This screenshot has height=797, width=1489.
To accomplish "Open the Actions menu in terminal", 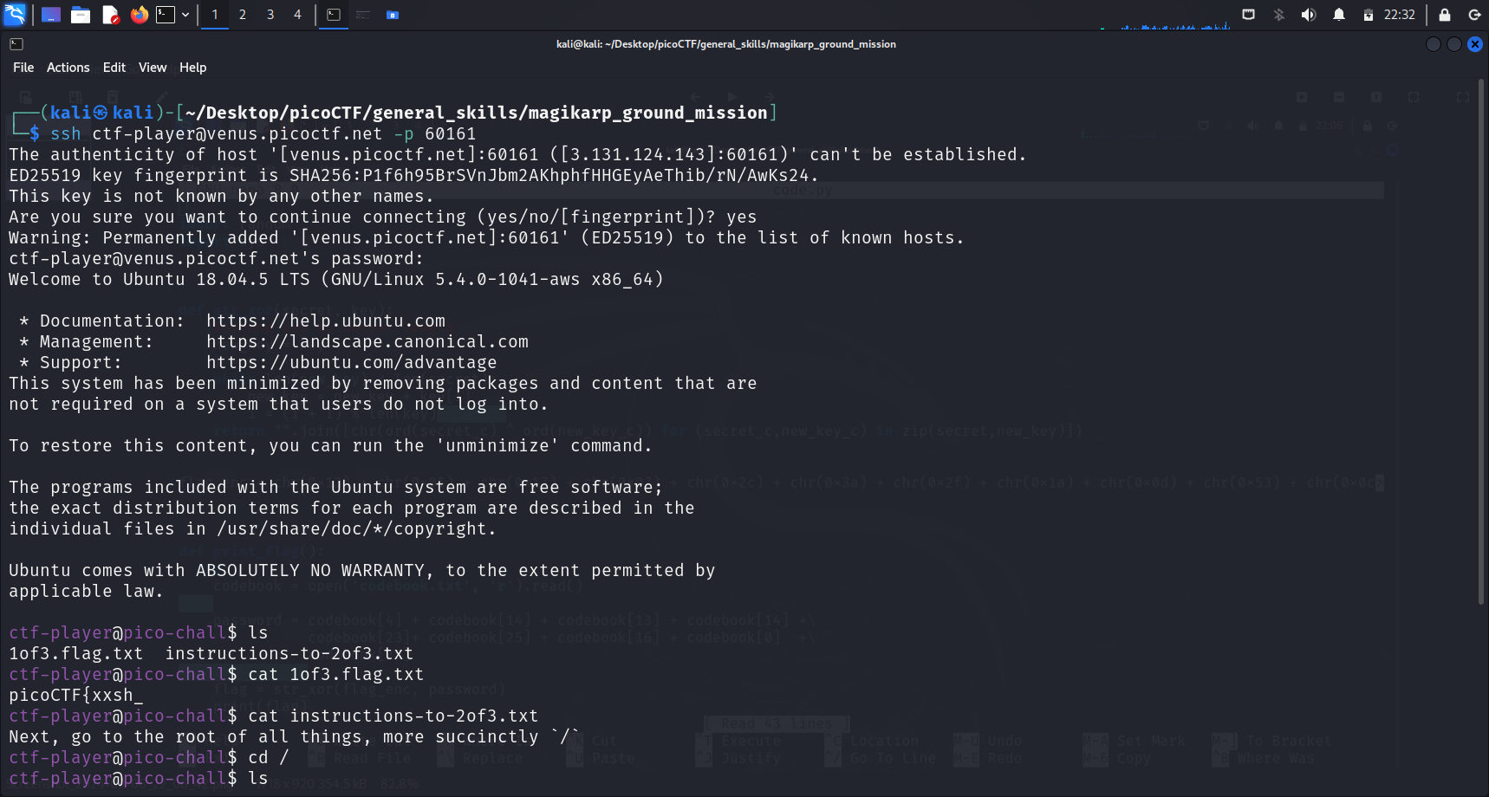I will pos(68,68).
